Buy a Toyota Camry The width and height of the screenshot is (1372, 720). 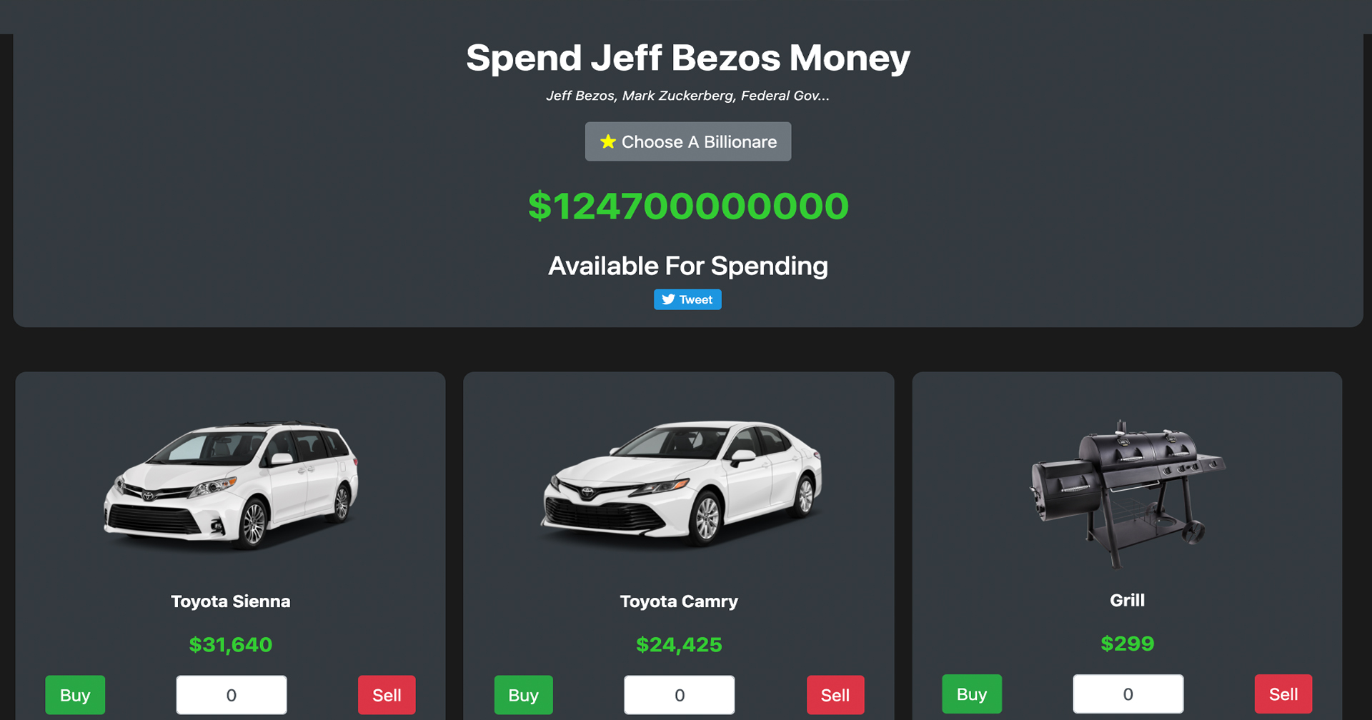pyautogui.click(x=523, y=694)
